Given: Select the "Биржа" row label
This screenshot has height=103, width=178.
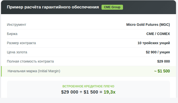Looking at the screenshot, I should (x=12, y=34).
